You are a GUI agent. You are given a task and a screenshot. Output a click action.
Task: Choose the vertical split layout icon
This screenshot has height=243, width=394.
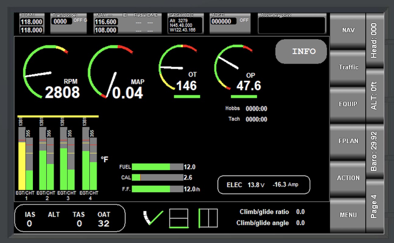pyautogui.click(x=208, y=218)
